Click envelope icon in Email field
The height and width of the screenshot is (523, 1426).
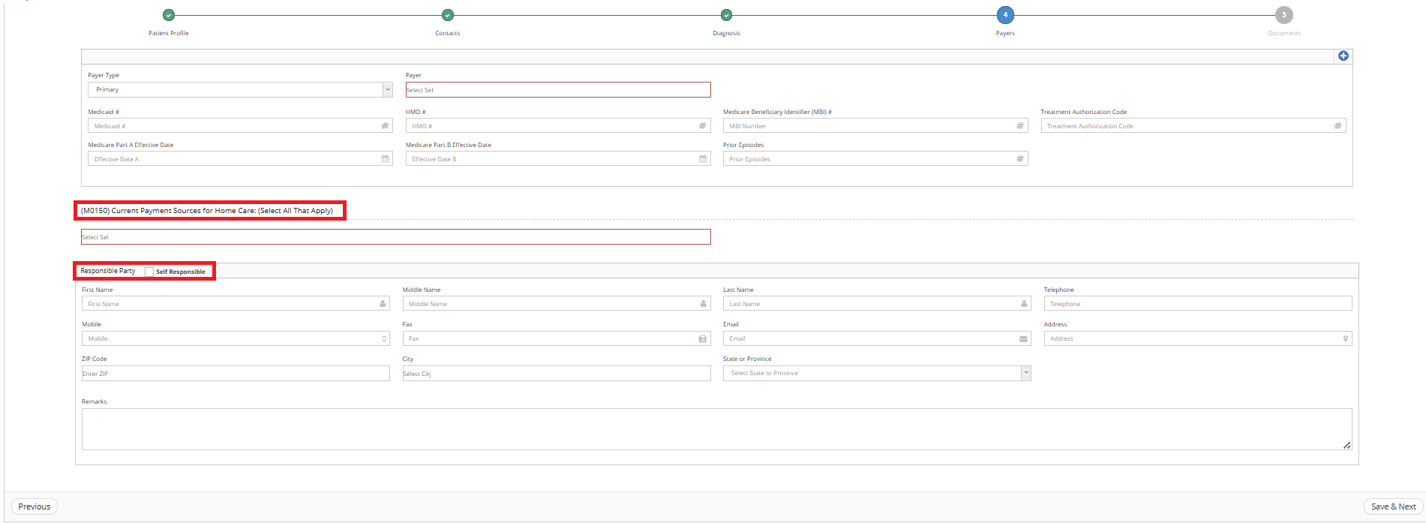point(1023,338)
